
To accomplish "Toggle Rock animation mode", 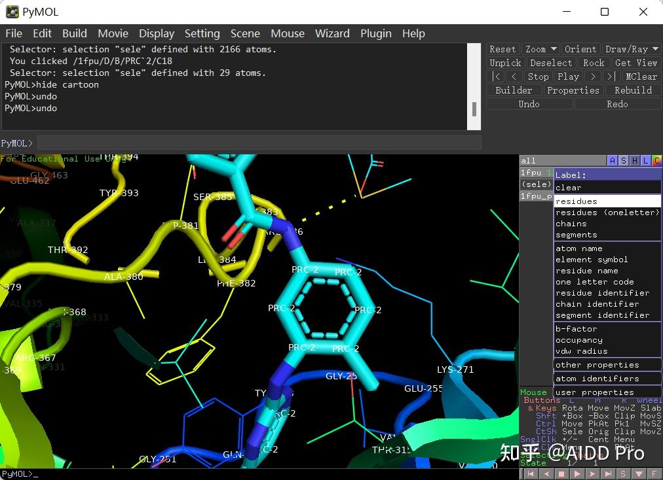I will [x=594, y=63].
